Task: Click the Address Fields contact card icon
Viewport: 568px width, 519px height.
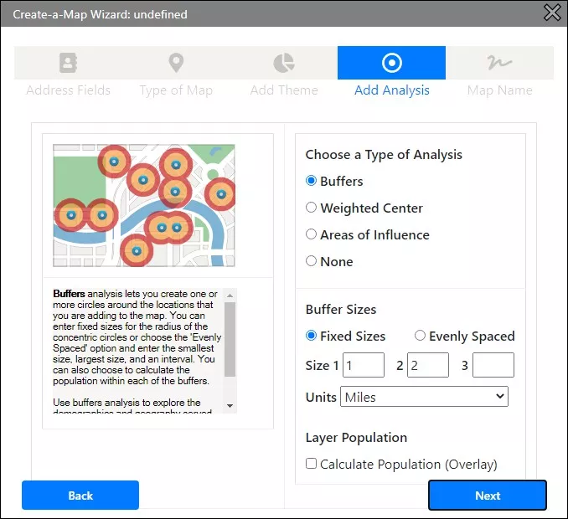Action: [x=68, y=63]
